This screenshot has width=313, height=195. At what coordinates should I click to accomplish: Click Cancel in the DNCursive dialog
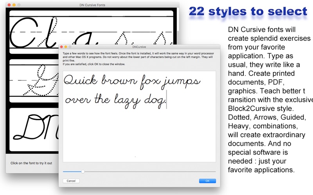click(x=71, y=181)
